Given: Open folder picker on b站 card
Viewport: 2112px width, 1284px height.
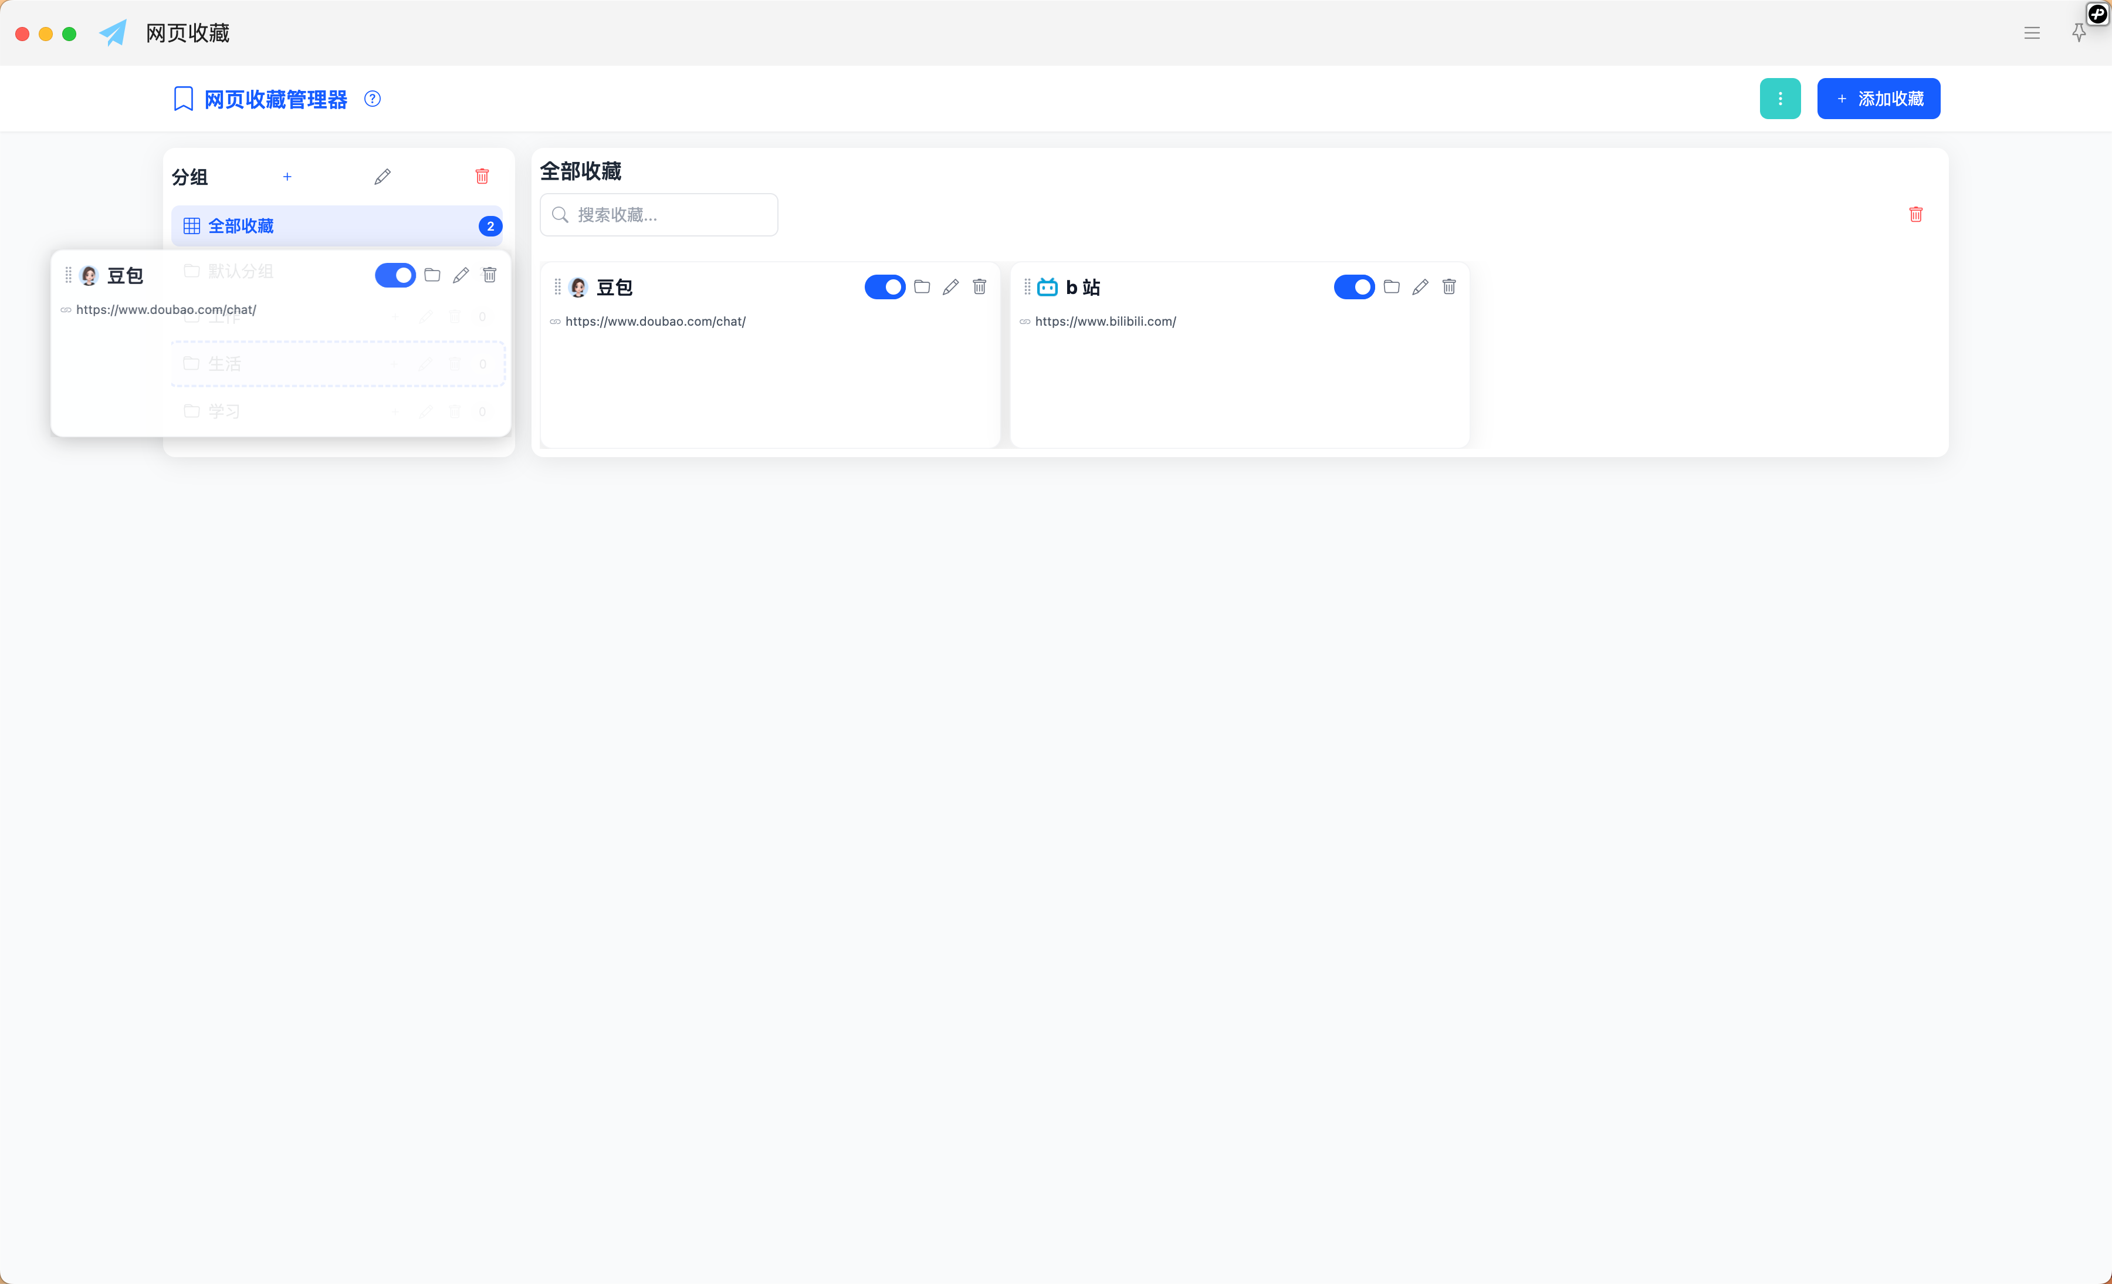Looking at the screenshot, I should [1391, 286].
